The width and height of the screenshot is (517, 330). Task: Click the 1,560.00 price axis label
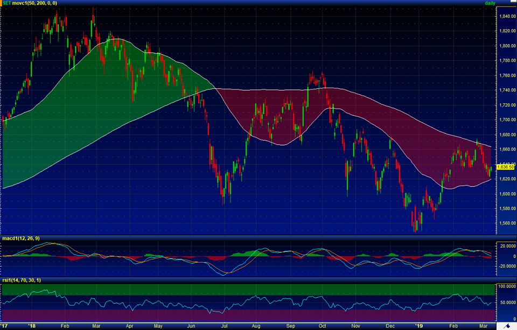point(507,223)
